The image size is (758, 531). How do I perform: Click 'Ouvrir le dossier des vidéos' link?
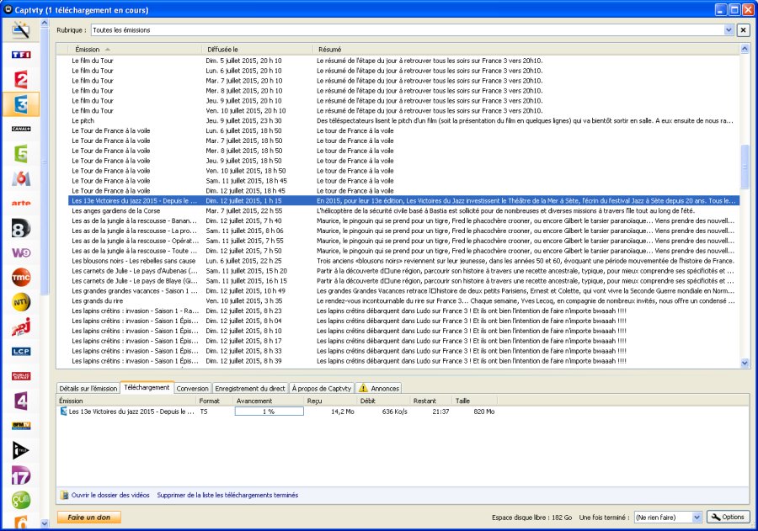[x=109, y=495]
